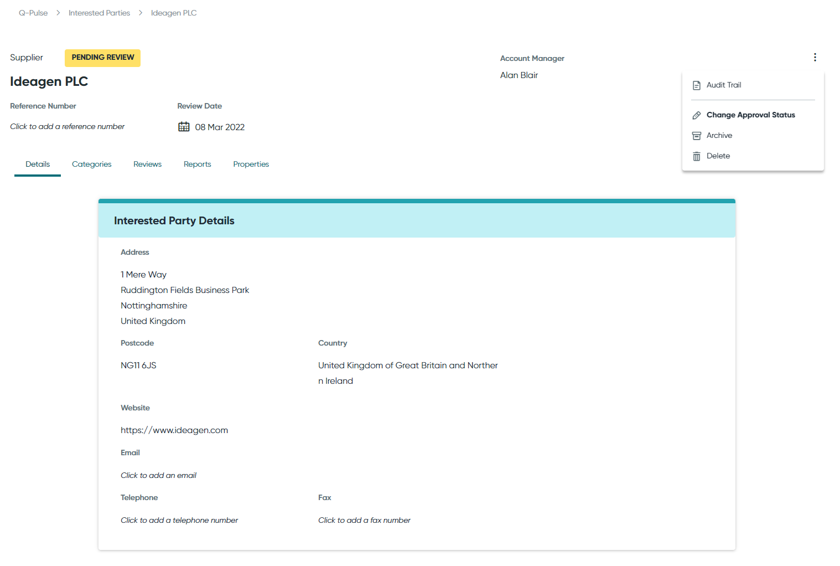Image resolution: width=840 pixels, height=566 pixels.
Task: Click the country value United Kingdom of Great Britain
Action: click(408, 373)
